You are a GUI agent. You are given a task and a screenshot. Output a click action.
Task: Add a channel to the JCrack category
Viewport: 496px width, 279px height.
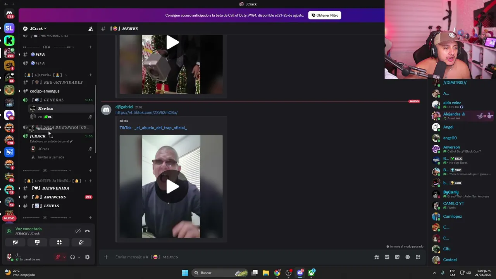coord(90,75)
